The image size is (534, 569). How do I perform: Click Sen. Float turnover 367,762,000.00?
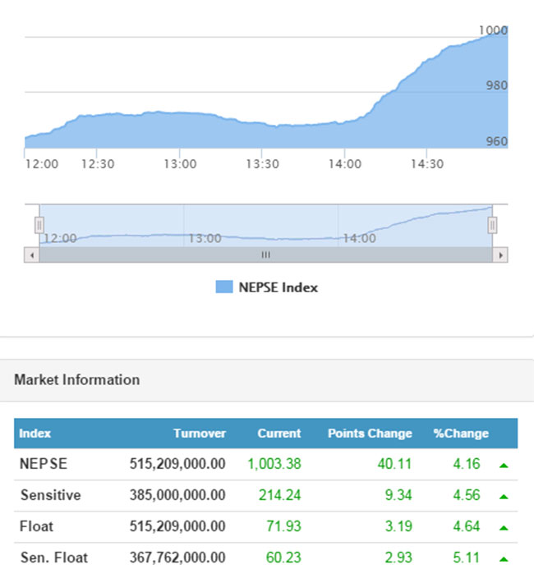[177, 558]
